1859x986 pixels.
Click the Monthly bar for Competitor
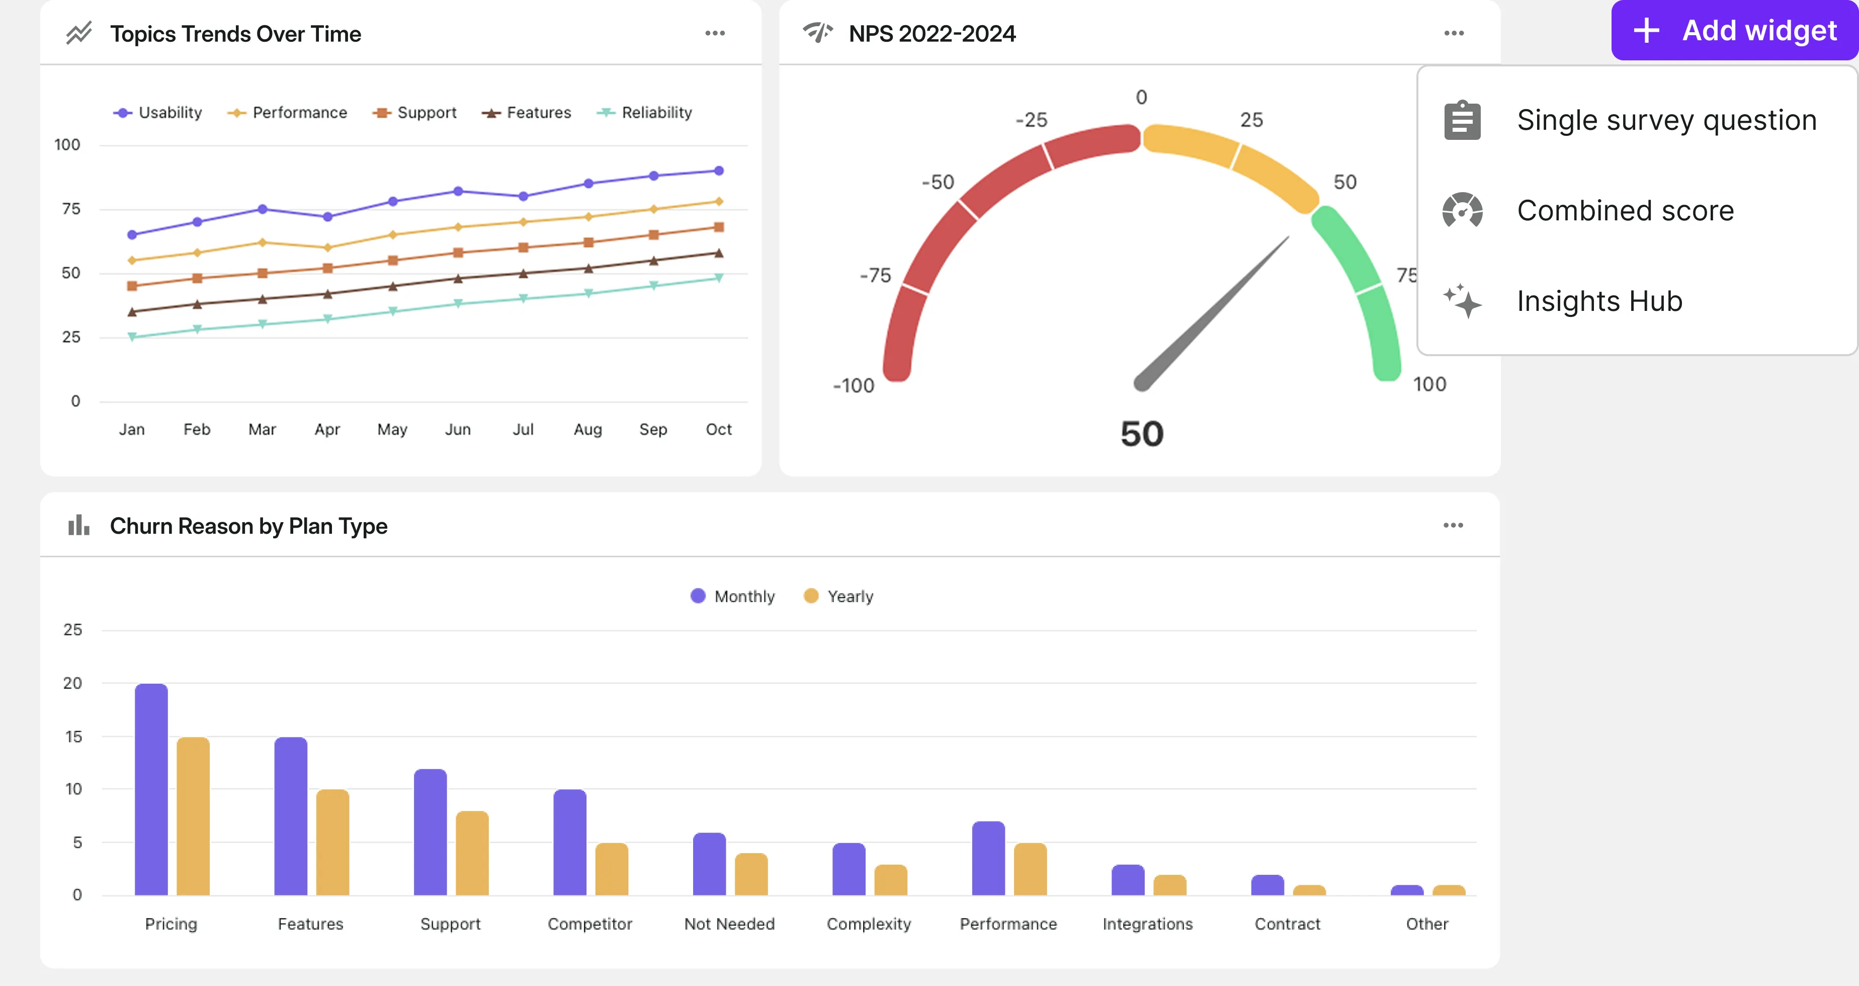(x=569, y=842)
